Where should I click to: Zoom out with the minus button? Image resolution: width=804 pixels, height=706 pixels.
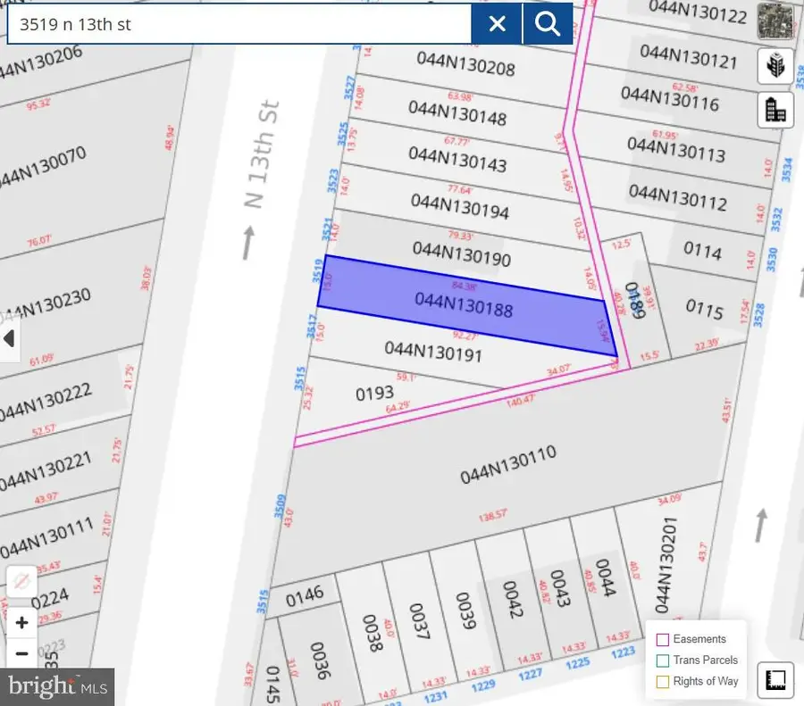[x=22, y=653]
